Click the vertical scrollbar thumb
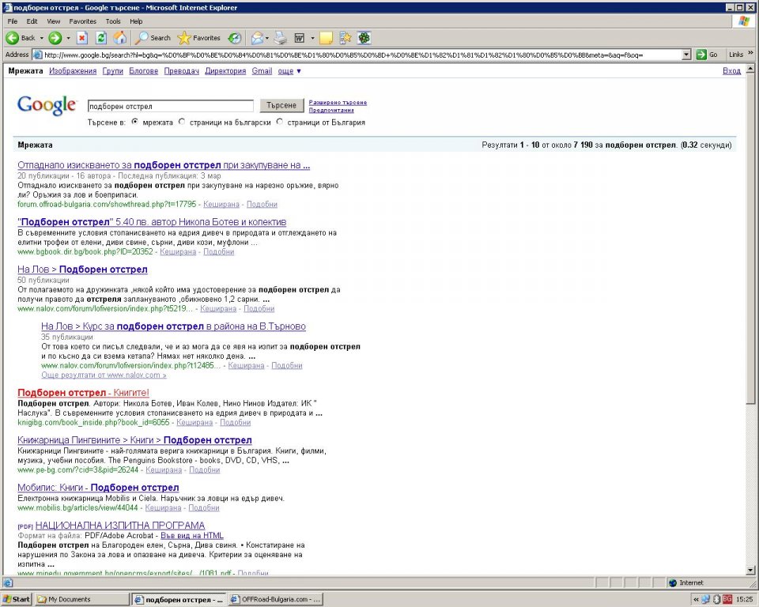Screen dimensions: 759x607 coord(750,238)
